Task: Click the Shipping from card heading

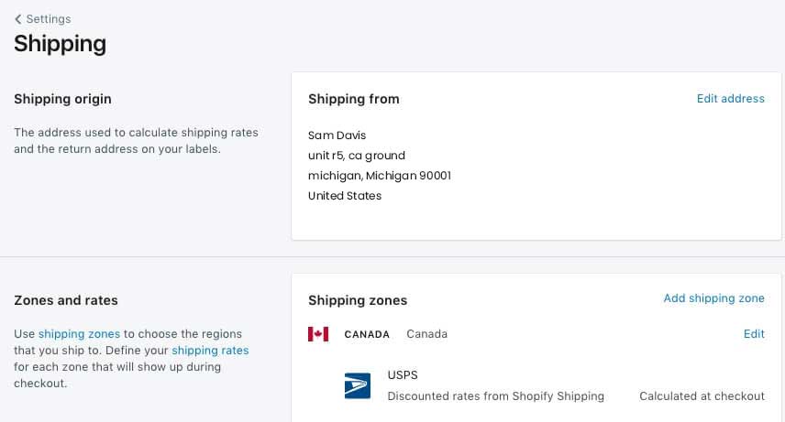Action: [353, 99]
